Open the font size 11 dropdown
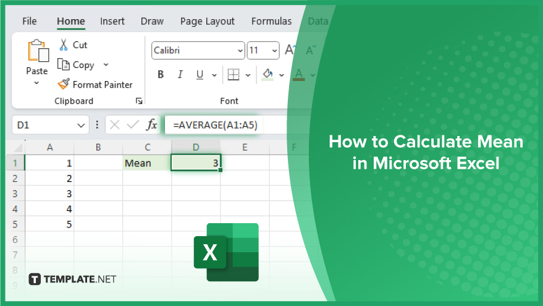This screenshot has width=543, height=306. click(275, 51)
